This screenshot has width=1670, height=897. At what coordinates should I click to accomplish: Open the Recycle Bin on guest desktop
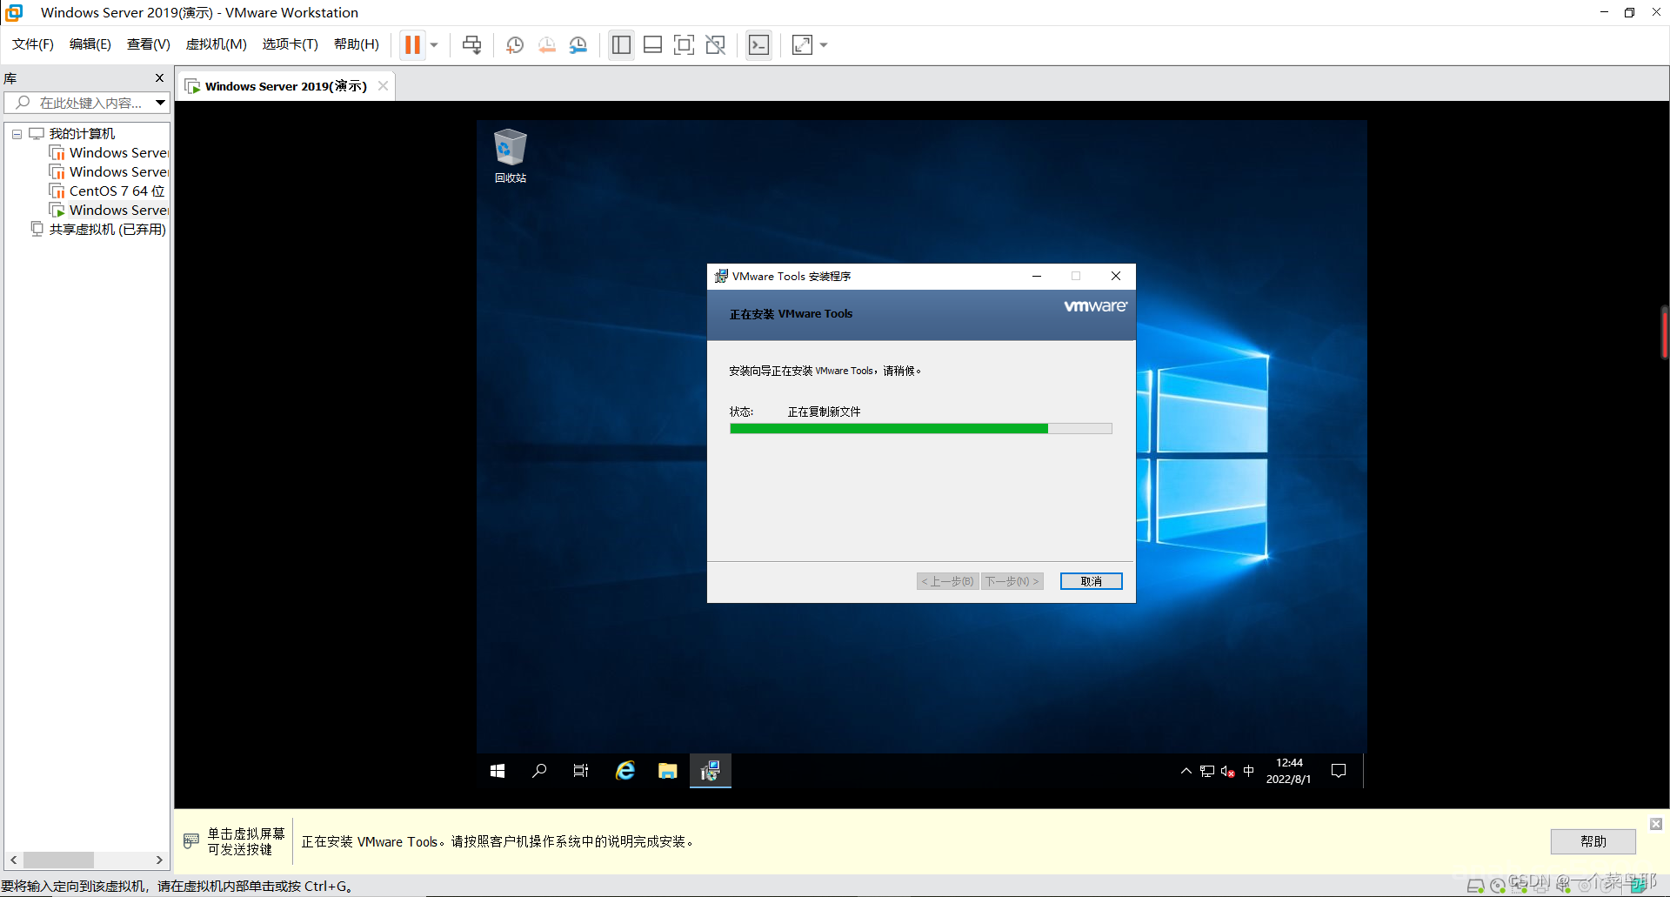[x=511, y=156]
